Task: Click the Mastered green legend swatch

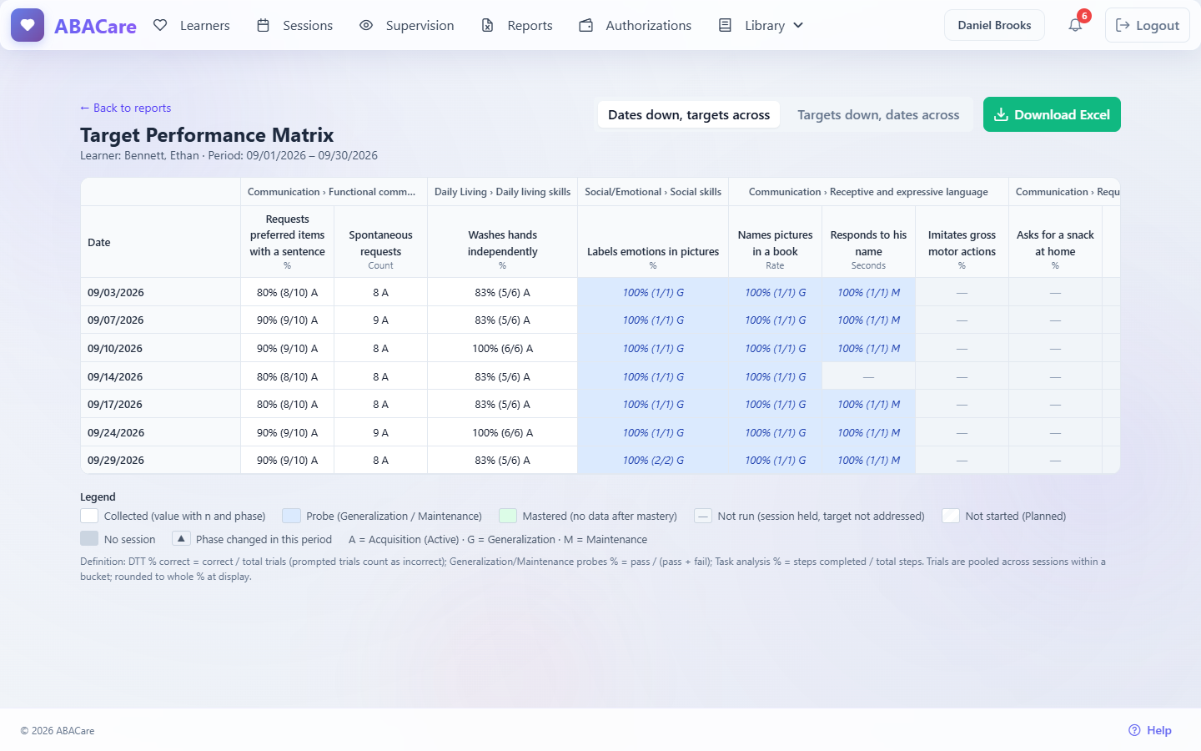Action: click(x=508, y=516)
